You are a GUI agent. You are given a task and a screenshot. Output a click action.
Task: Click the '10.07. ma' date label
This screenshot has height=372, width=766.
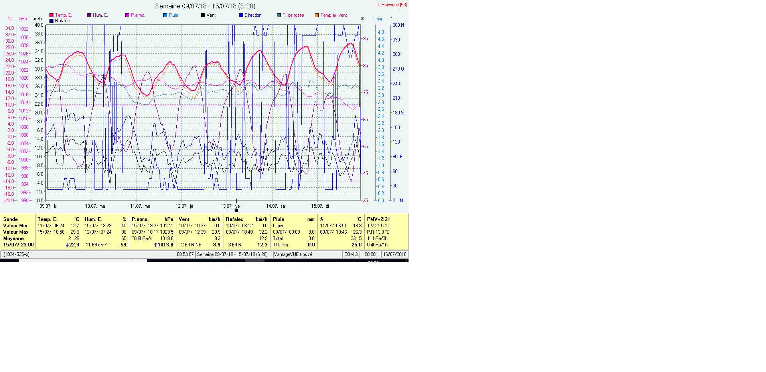95,206
